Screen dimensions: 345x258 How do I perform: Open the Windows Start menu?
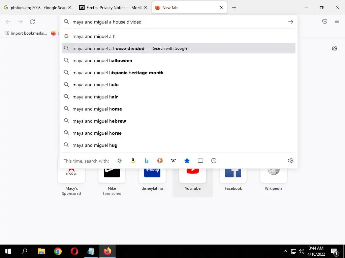click(x=8, y=251)
